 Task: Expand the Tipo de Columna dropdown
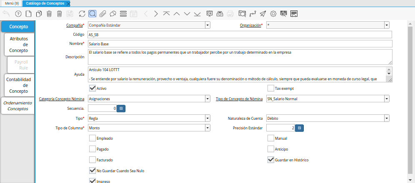tap(207, 128)
